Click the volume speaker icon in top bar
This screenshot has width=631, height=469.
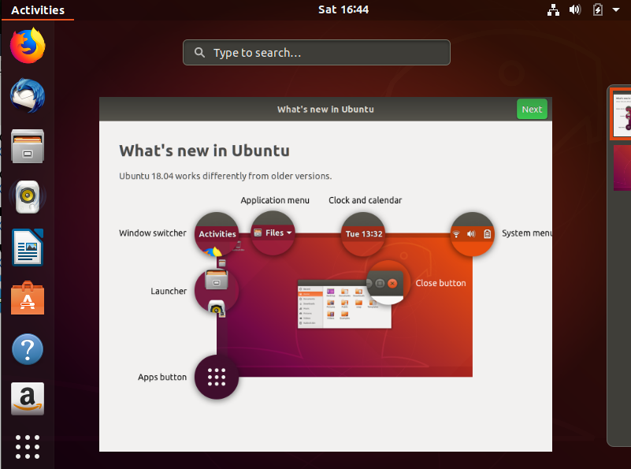coord(575,9)
